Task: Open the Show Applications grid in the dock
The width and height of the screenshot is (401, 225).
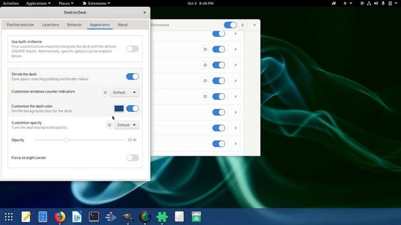Action: (x=9, y=217)
